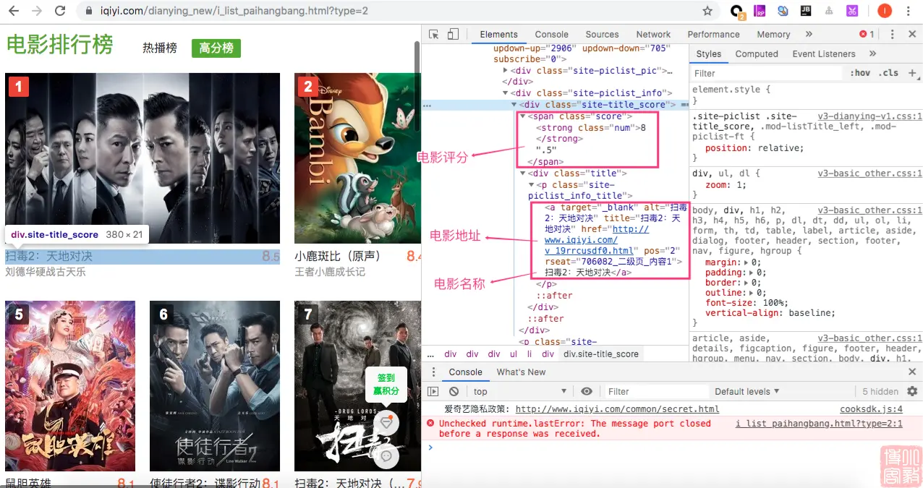Screen dimensions: 923x488
Task: Open the iqiyi secret.html privacy link
Action: click(617, 409)
